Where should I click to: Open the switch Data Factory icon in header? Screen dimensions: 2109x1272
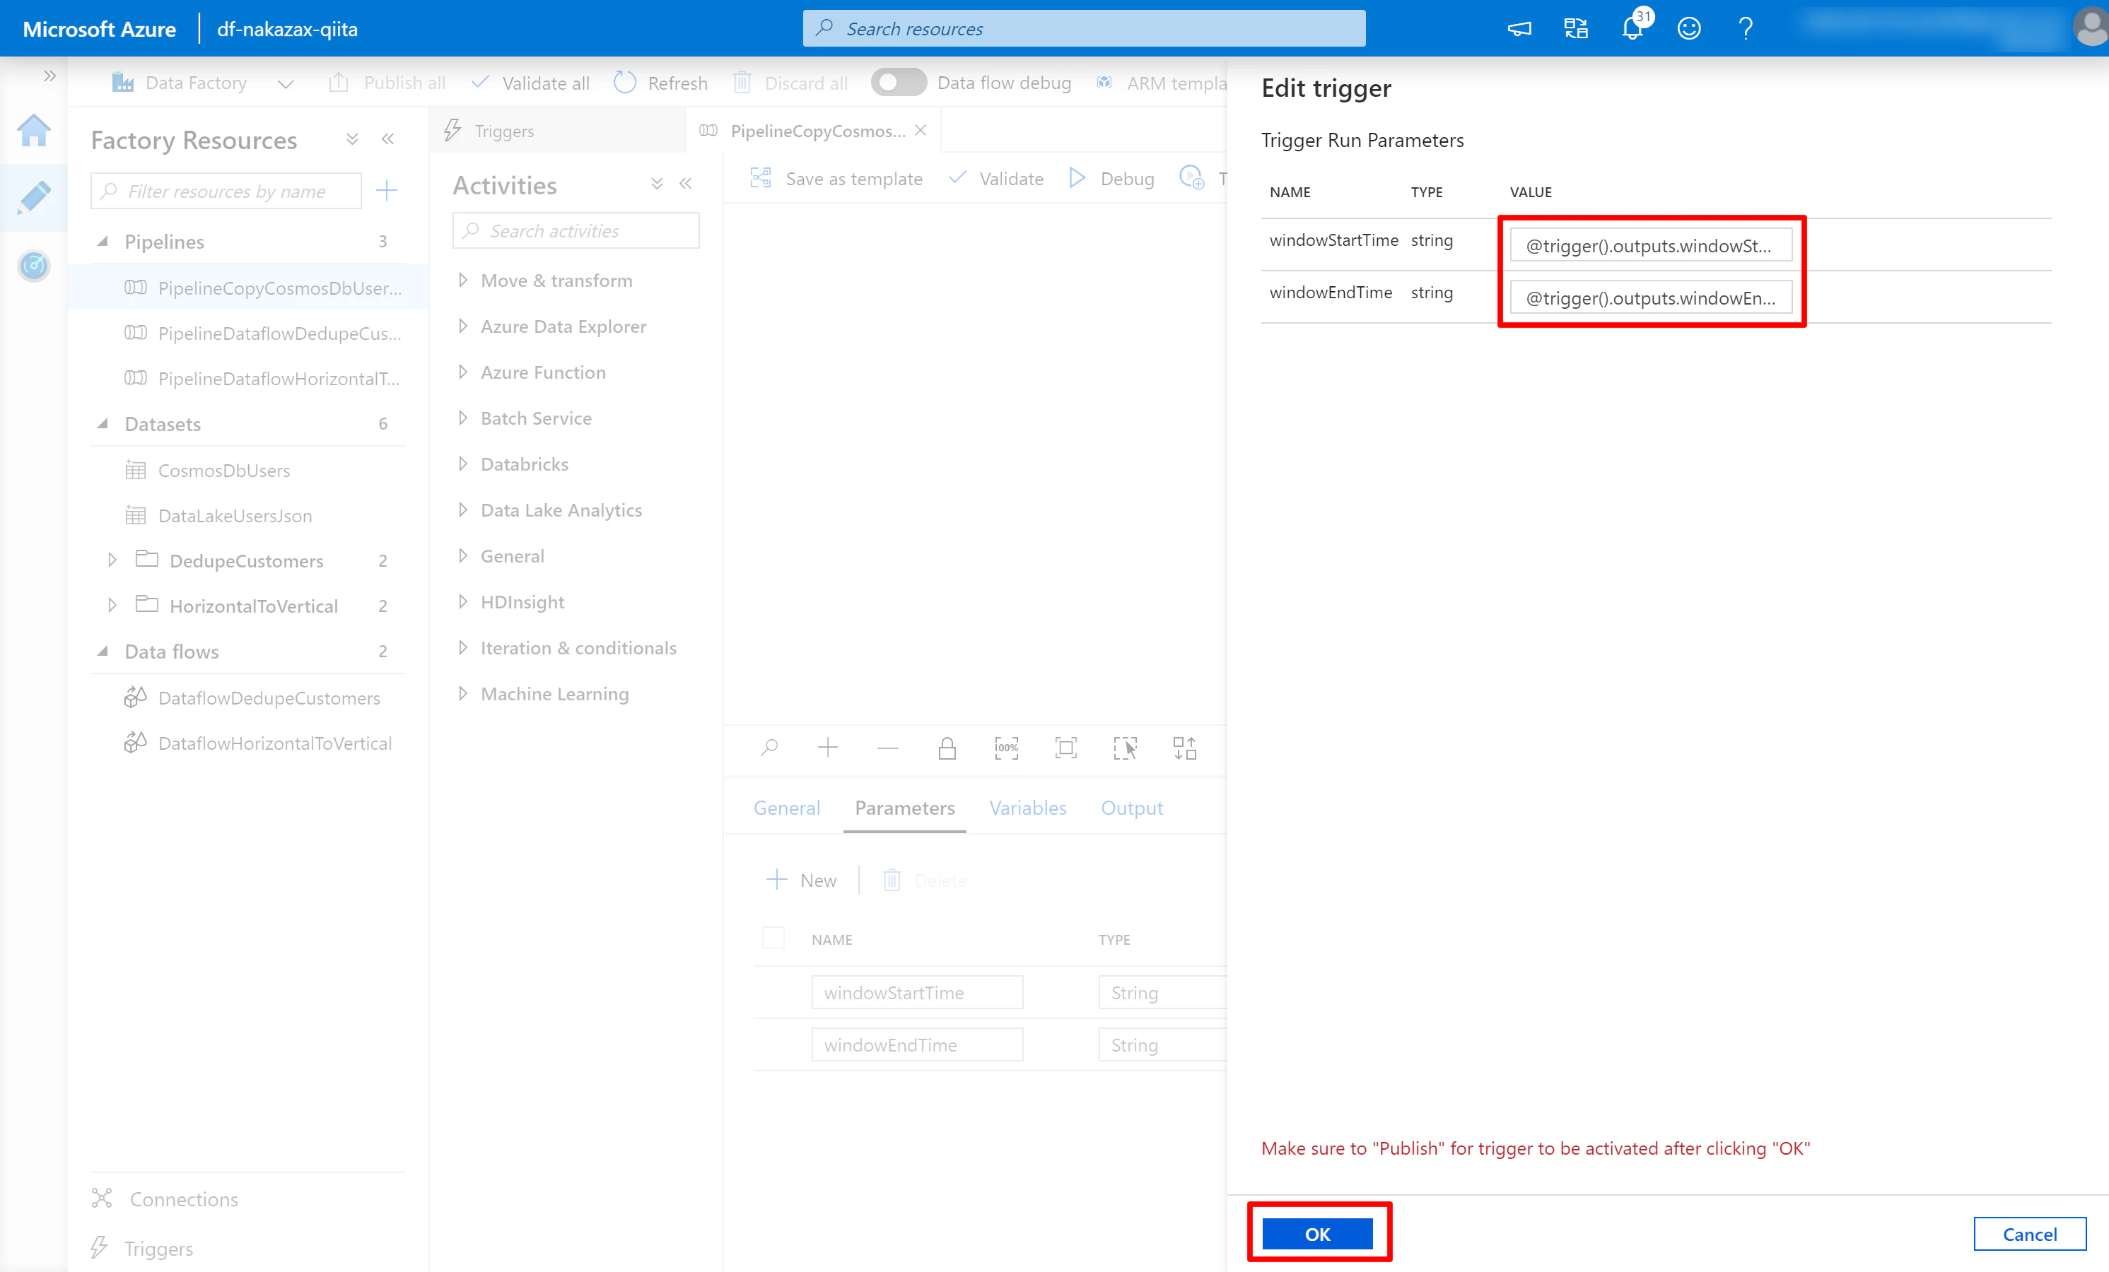(x=1576, y=29)
